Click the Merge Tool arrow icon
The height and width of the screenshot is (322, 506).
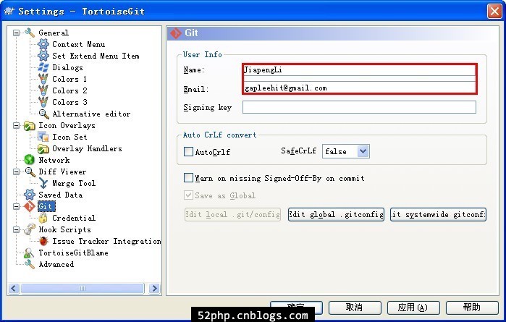click(x=43, y=183)
